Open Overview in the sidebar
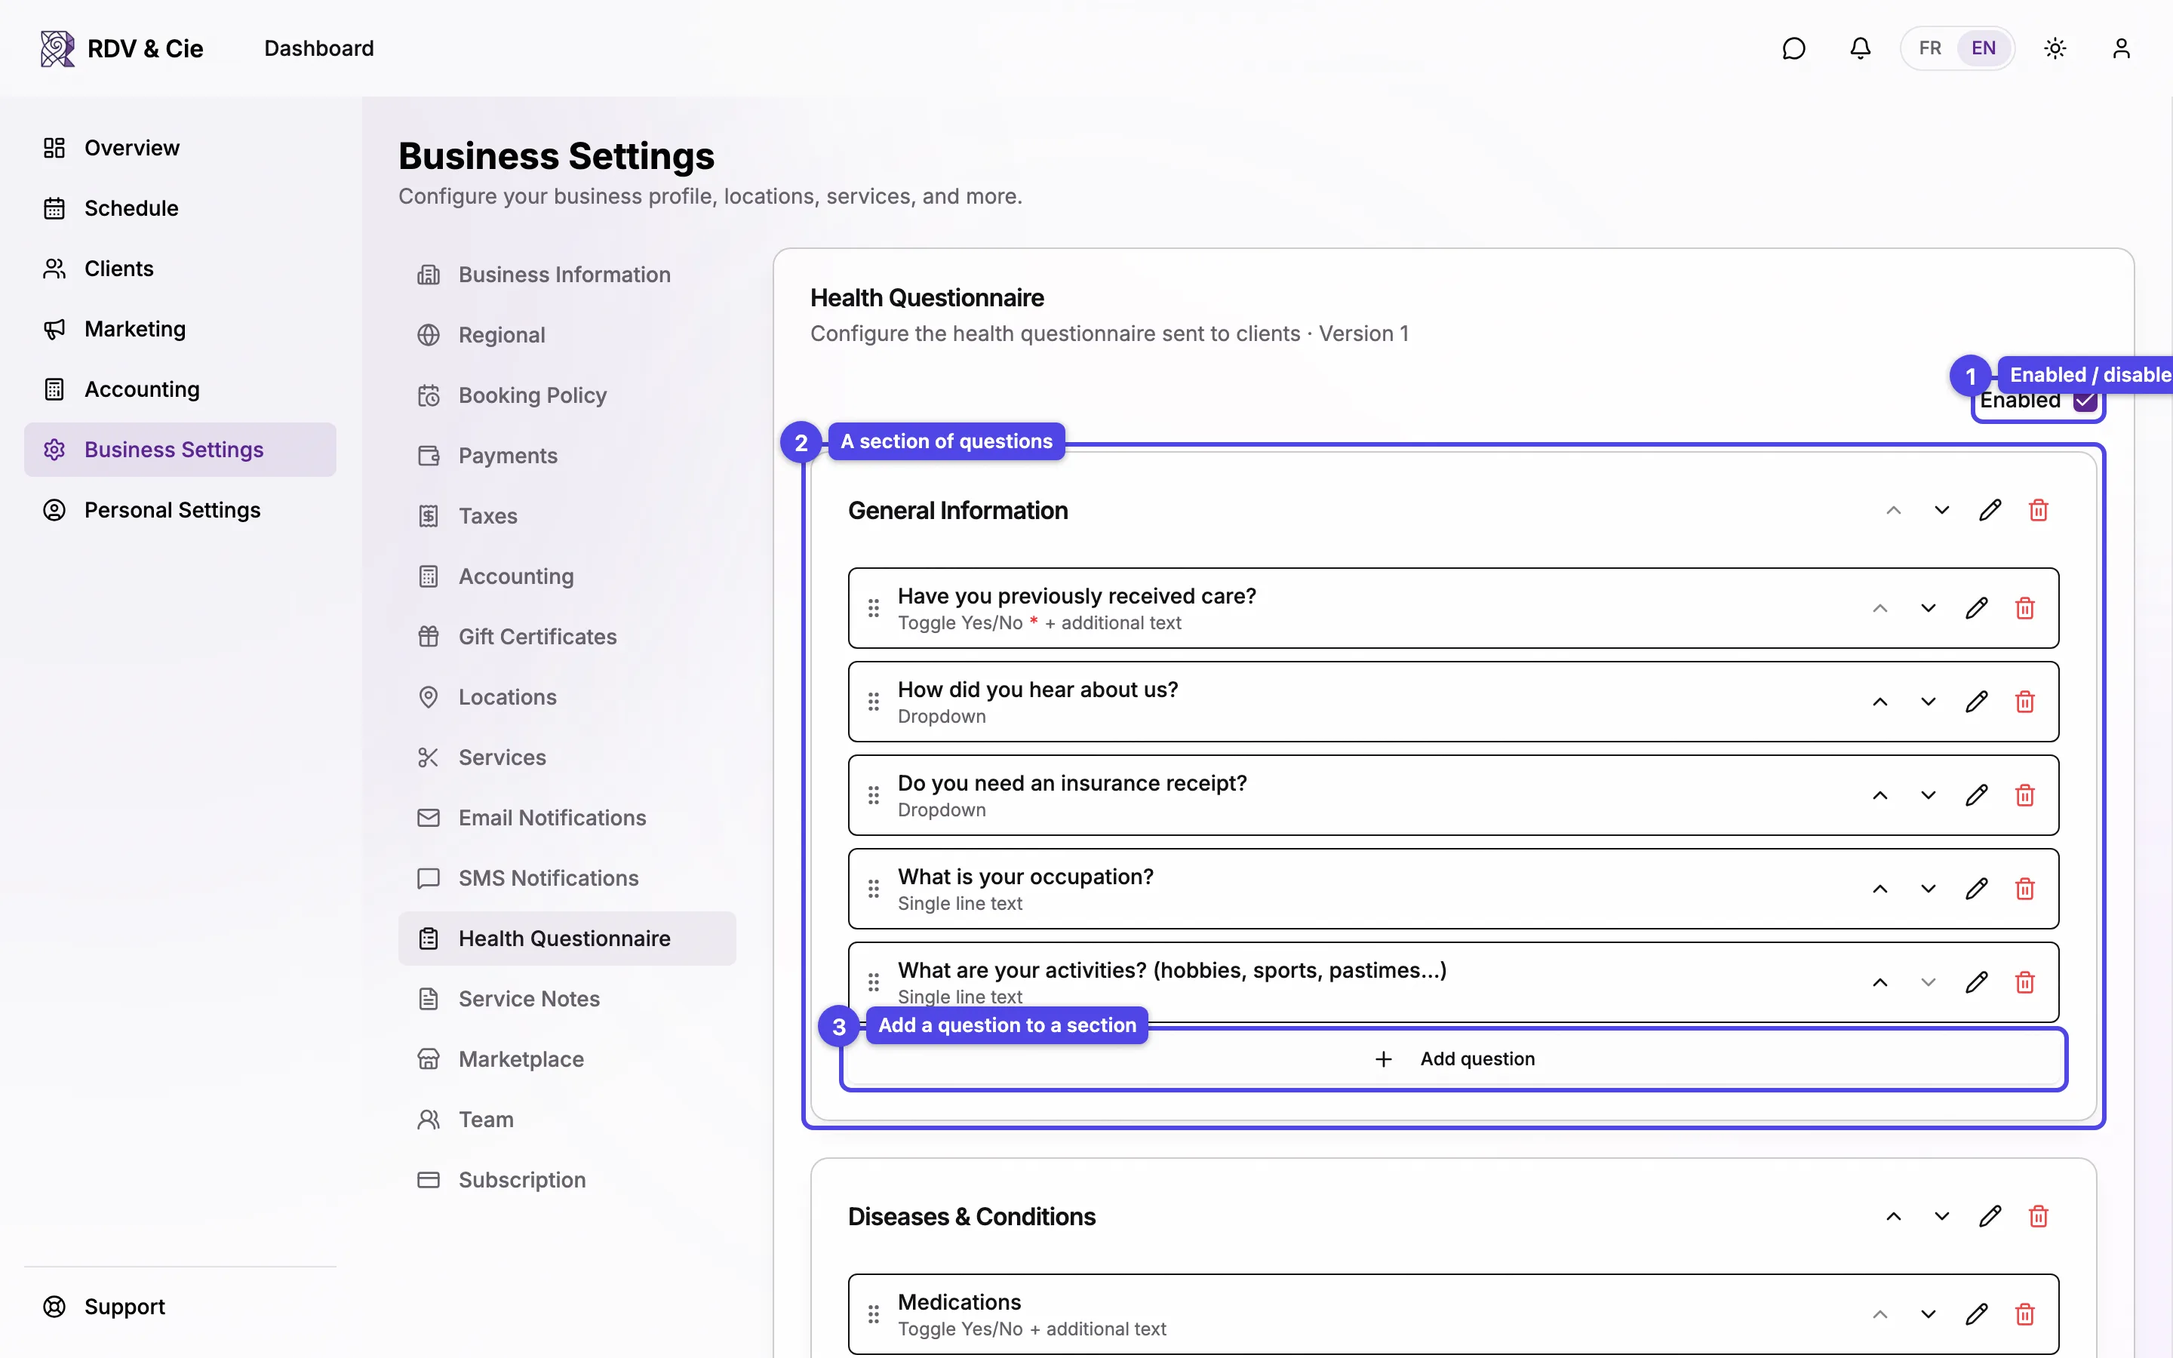2173x1358 pixels. 180,147
